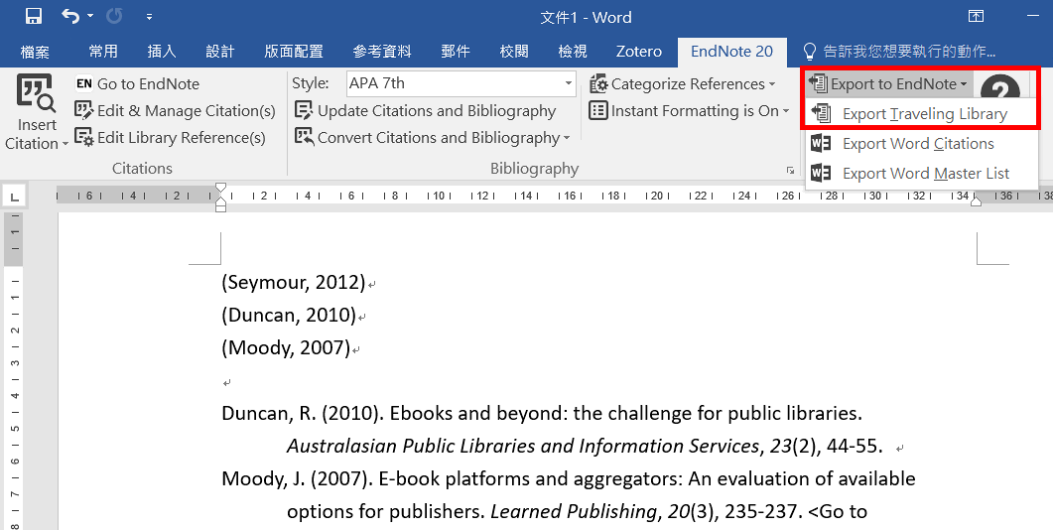1053x530 pixels.
Task: Click the Learned Publishing journal title
Action: click(573, 512)
